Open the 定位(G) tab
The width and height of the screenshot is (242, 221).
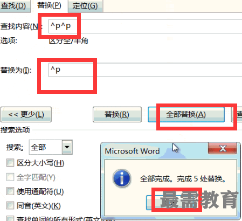(x=85, y=6)
